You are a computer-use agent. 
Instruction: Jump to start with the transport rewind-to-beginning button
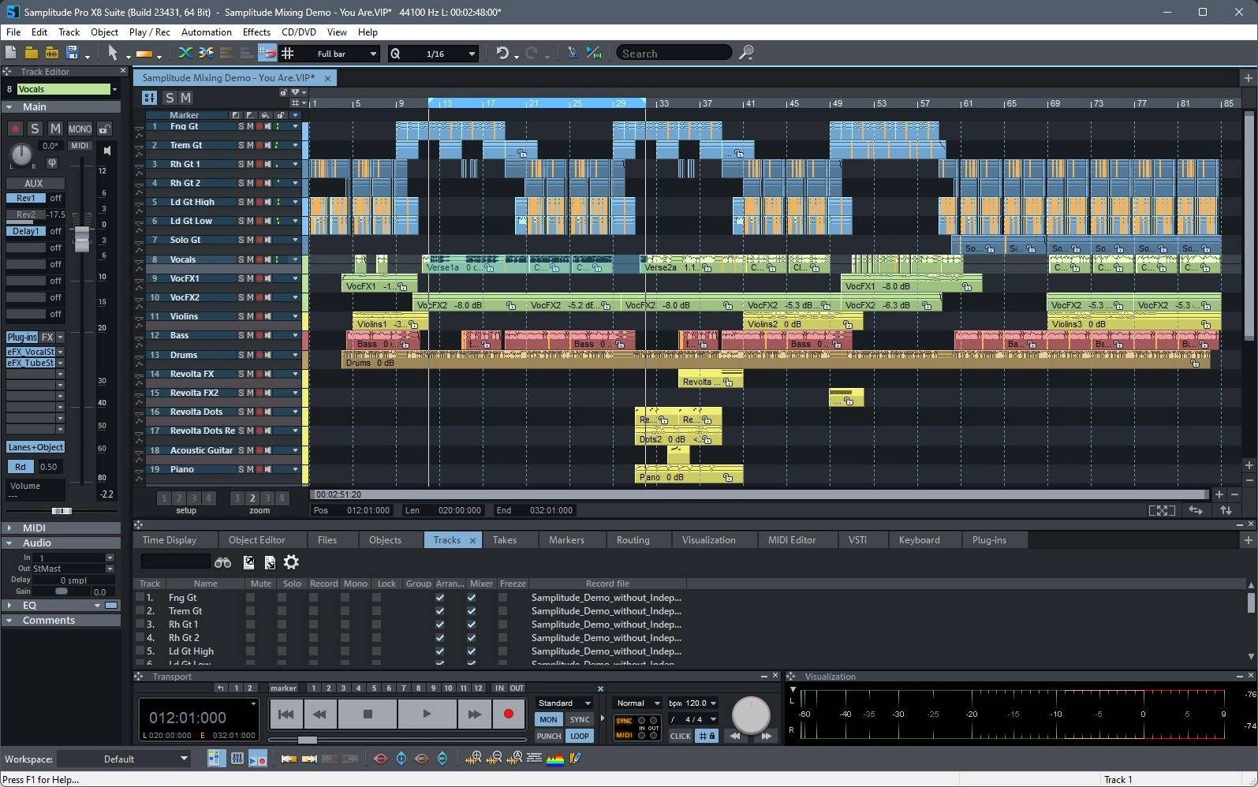(x=286, y=714)
